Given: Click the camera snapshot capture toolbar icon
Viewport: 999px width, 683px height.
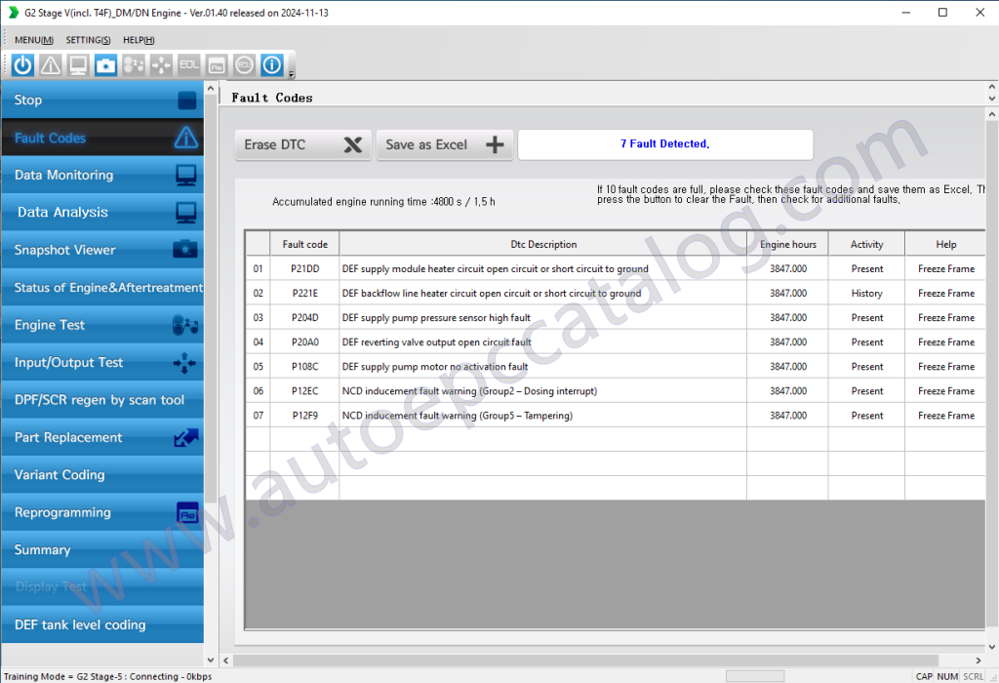Looking at the screenshot, I should pos(104,64).
